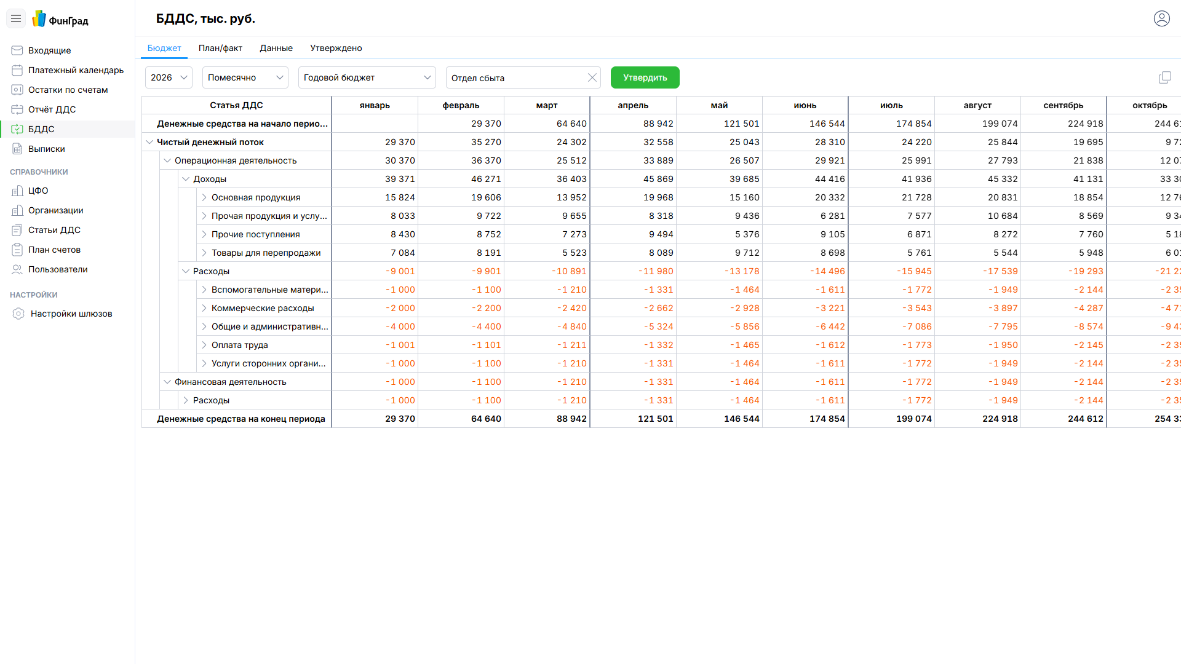Click the Утвердить button
The width and height of the screenshot is (1181, 664).
pyautogui.click(x=645, y=77)
